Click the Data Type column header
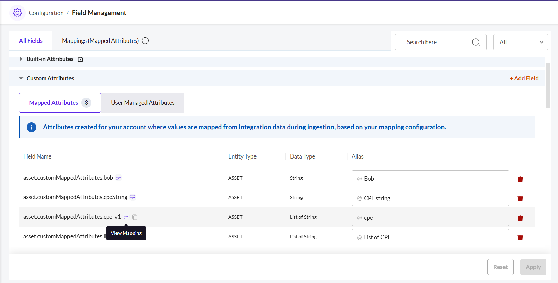Image resolution: width=558 pixels, height=283 pixels. point(303,156)
